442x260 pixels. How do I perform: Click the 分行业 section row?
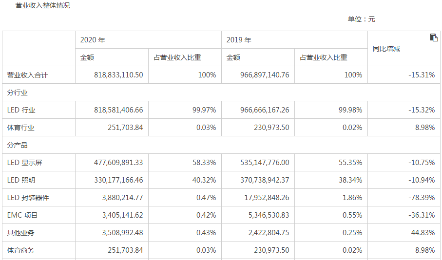18,93
